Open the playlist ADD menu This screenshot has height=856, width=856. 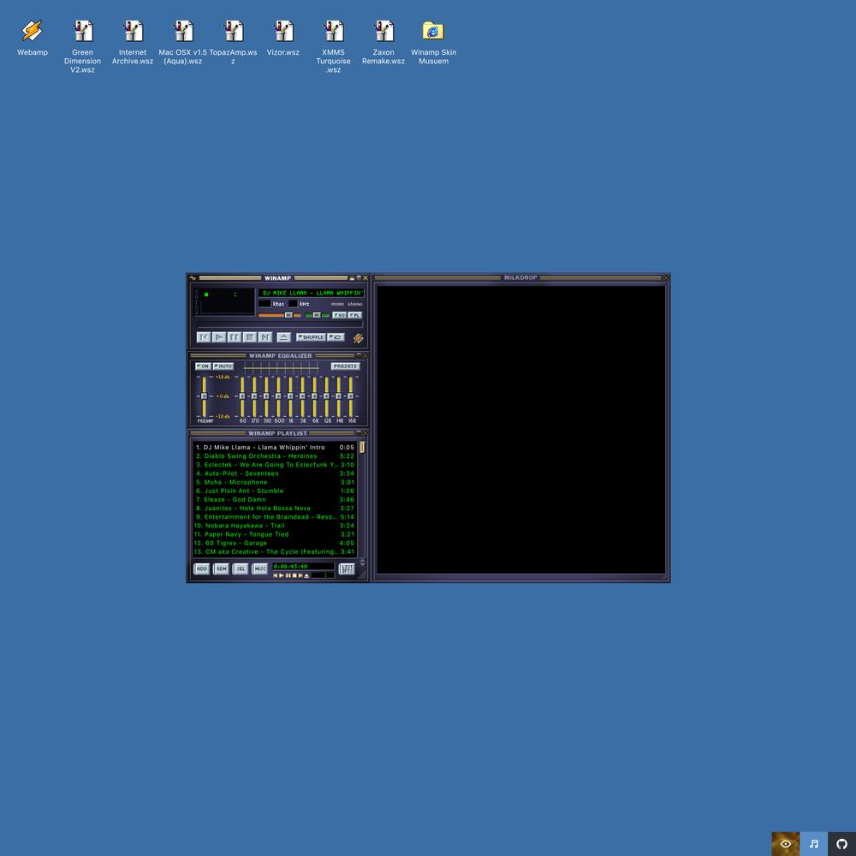tap(201, 569)
